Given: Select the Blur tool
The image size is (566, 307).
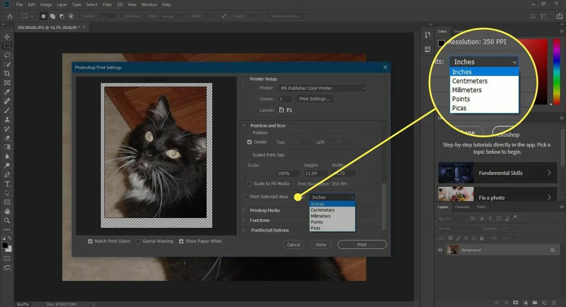Looking at the screenshot, I should point(7,156).
